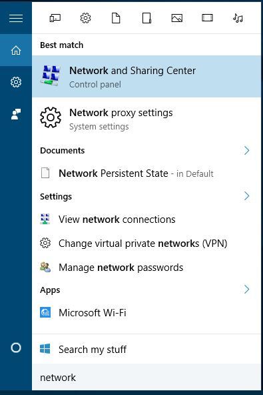Open Network and Sharing Center
The height and width of the screenshot is (395, 263).
tap(146, 76)
